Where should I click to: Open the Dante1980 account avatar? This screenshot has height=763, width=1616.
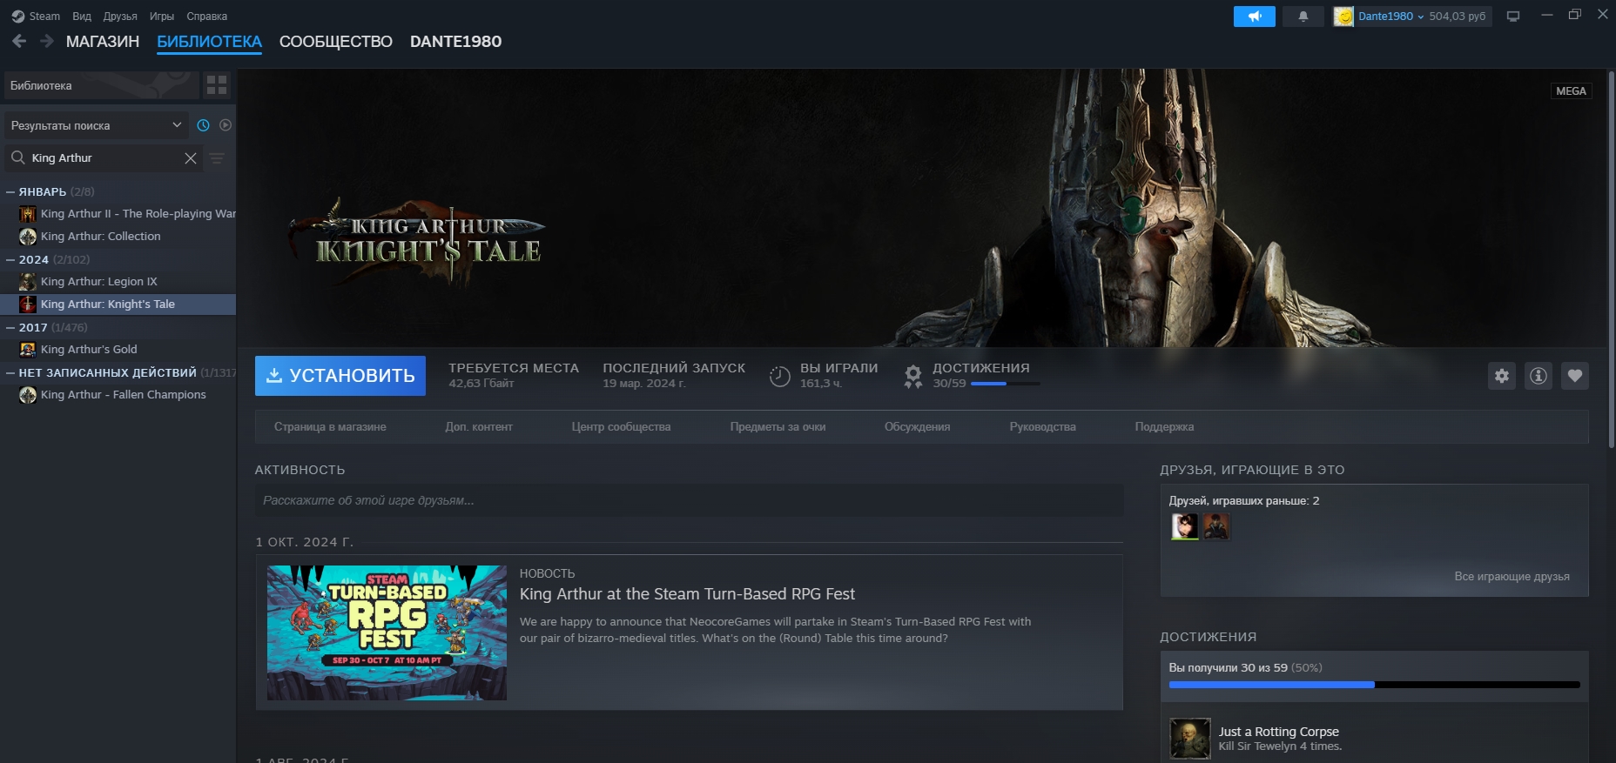point(1343,17)
